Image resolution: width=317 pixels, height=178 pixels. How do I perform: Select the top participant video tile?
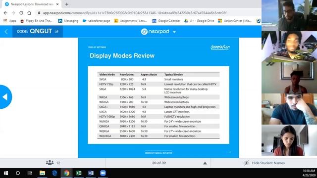click(289, 15)
